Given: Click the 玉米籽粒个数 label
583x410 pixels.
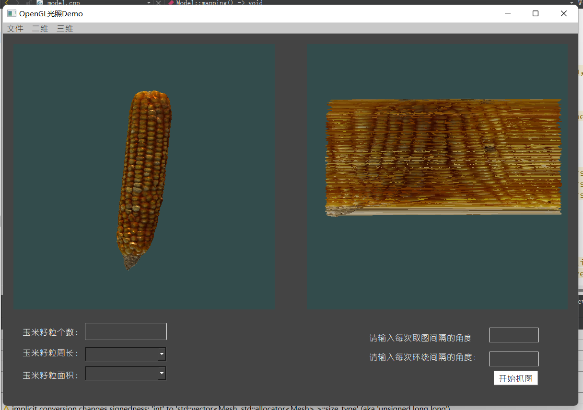Looking at the screenshot, I should click(51, 332).
